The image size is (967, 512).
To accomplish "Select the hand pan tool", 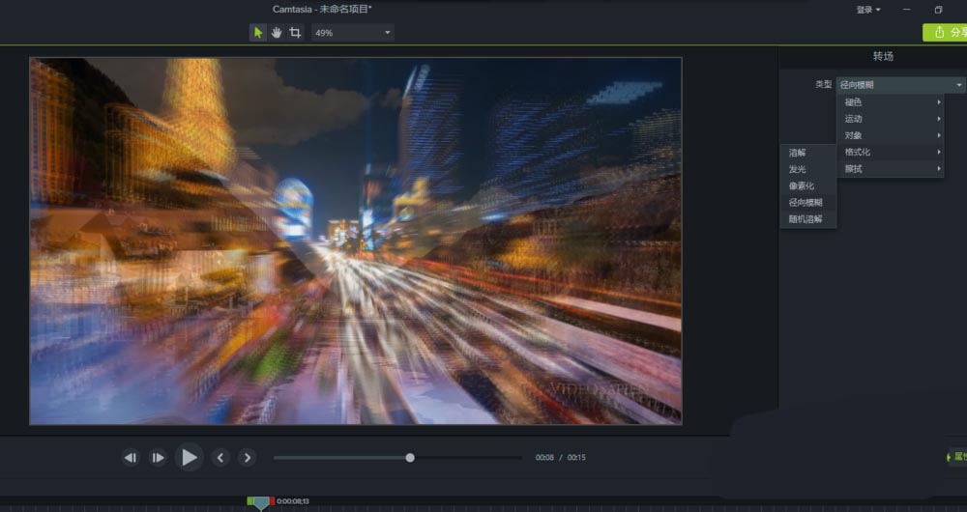I will click(x=277, y=33).
